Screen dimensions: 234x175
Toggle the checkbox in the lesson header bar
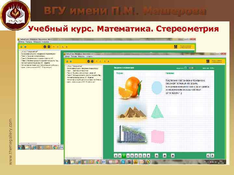click(186, 68)
